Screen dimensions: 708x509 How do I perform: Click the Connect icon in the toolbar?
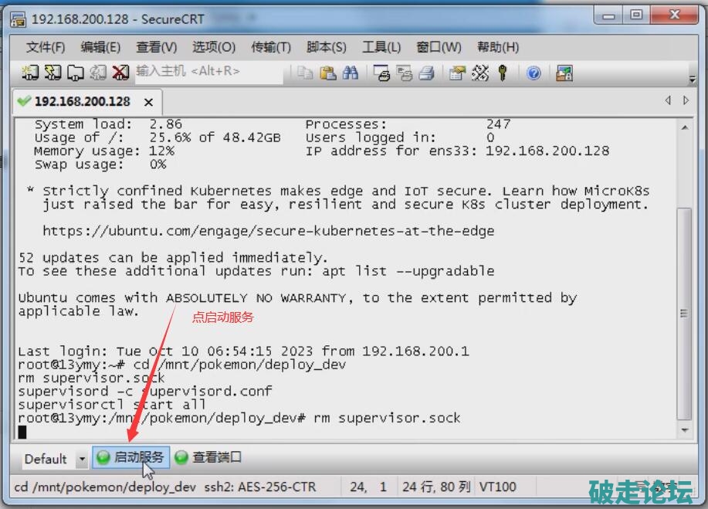30,73
